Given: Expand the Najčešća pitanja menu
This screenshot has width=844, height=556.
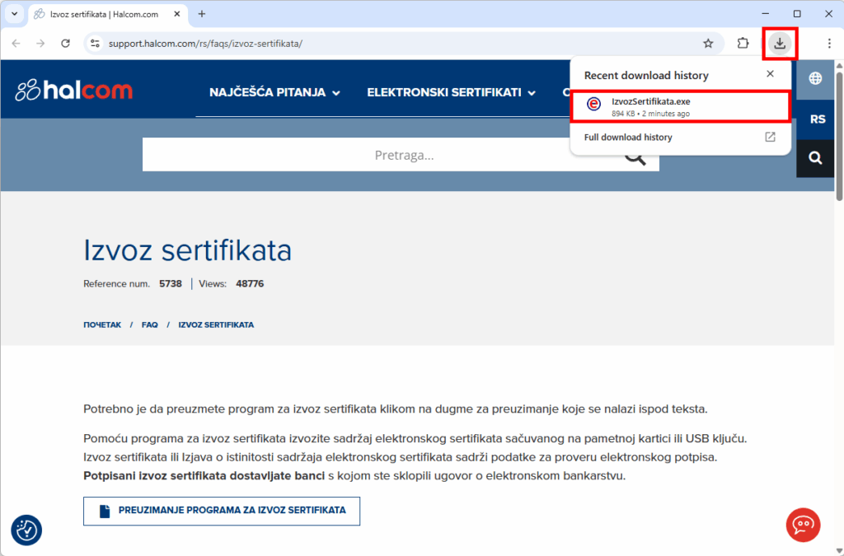Looking at the screenshot, I should [274, 92].
